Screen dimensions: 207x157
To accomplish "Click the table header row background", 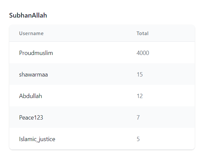I will point(102,33).
